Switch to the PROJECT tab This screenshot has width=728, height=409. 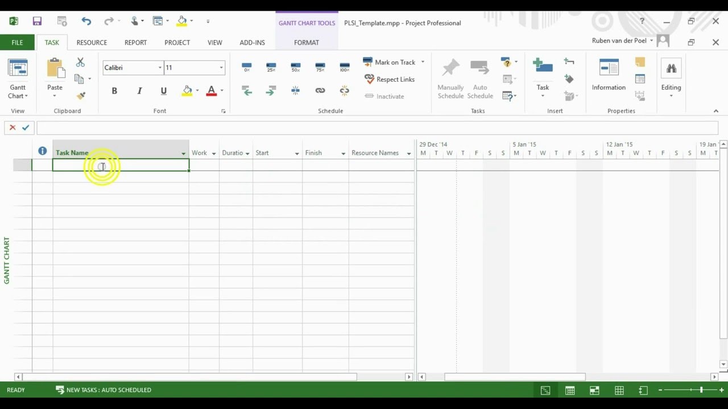[x=177, y=43]
